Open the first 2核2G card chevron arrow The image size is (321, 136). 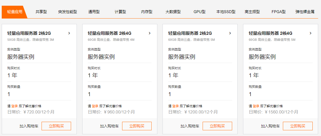pyautogui.click(x=69, y=33)
